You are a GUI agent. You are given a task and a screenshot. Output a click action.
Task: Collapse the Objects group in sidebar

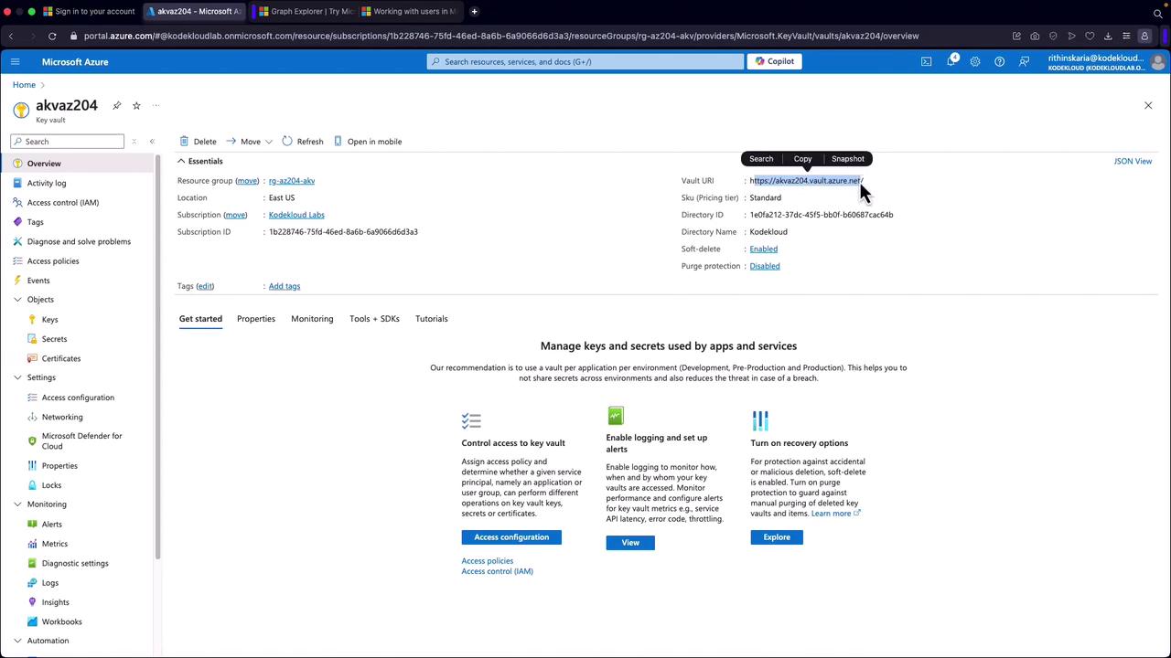17,300
